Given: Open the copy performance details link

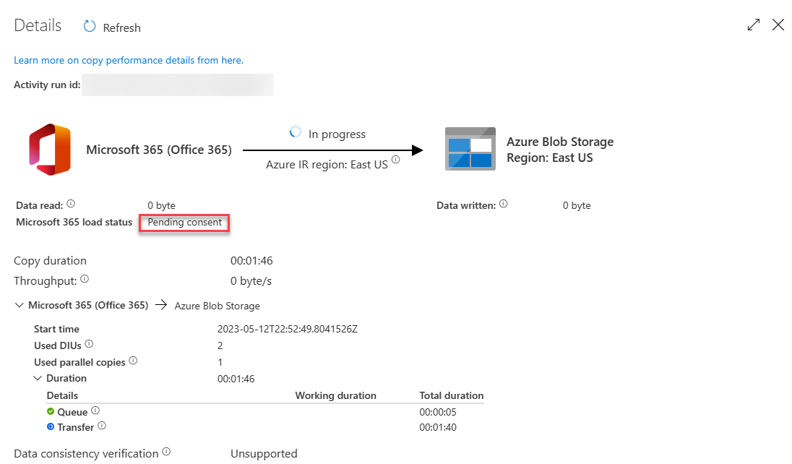Looking at the screenshot, I should 128,60.
